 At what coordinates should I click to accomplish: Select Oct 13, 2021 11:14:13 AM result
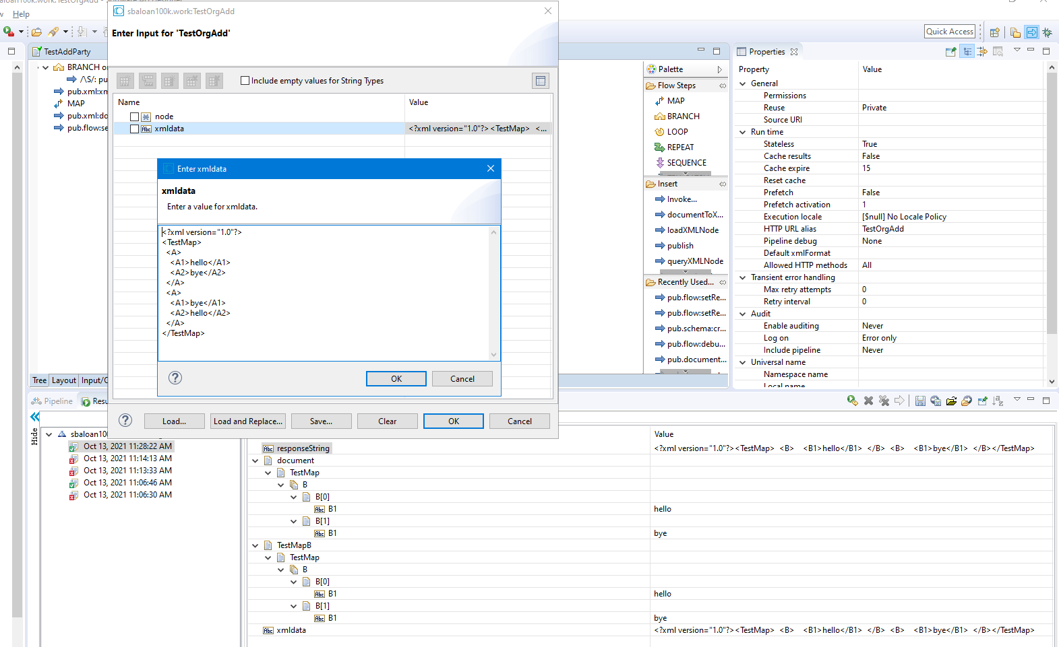click(x=127, y=458)
